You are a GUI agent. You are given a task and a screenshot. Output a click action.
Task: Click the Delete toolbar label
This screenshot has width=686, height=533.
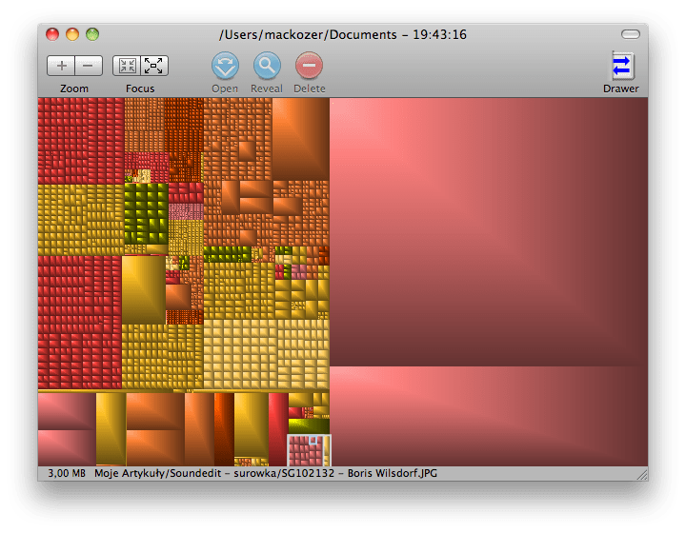(x=310, y=89)
